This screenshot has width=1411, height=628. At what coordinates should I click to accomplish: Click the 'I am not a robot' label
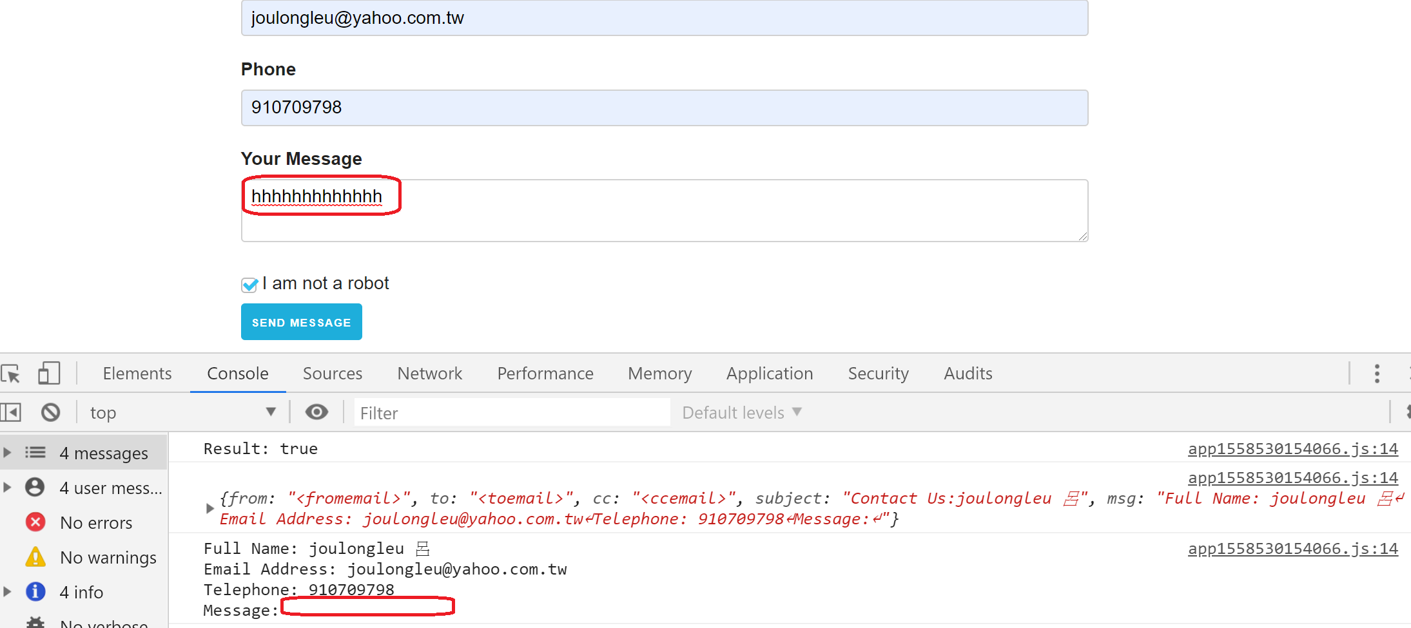(326, 283)
